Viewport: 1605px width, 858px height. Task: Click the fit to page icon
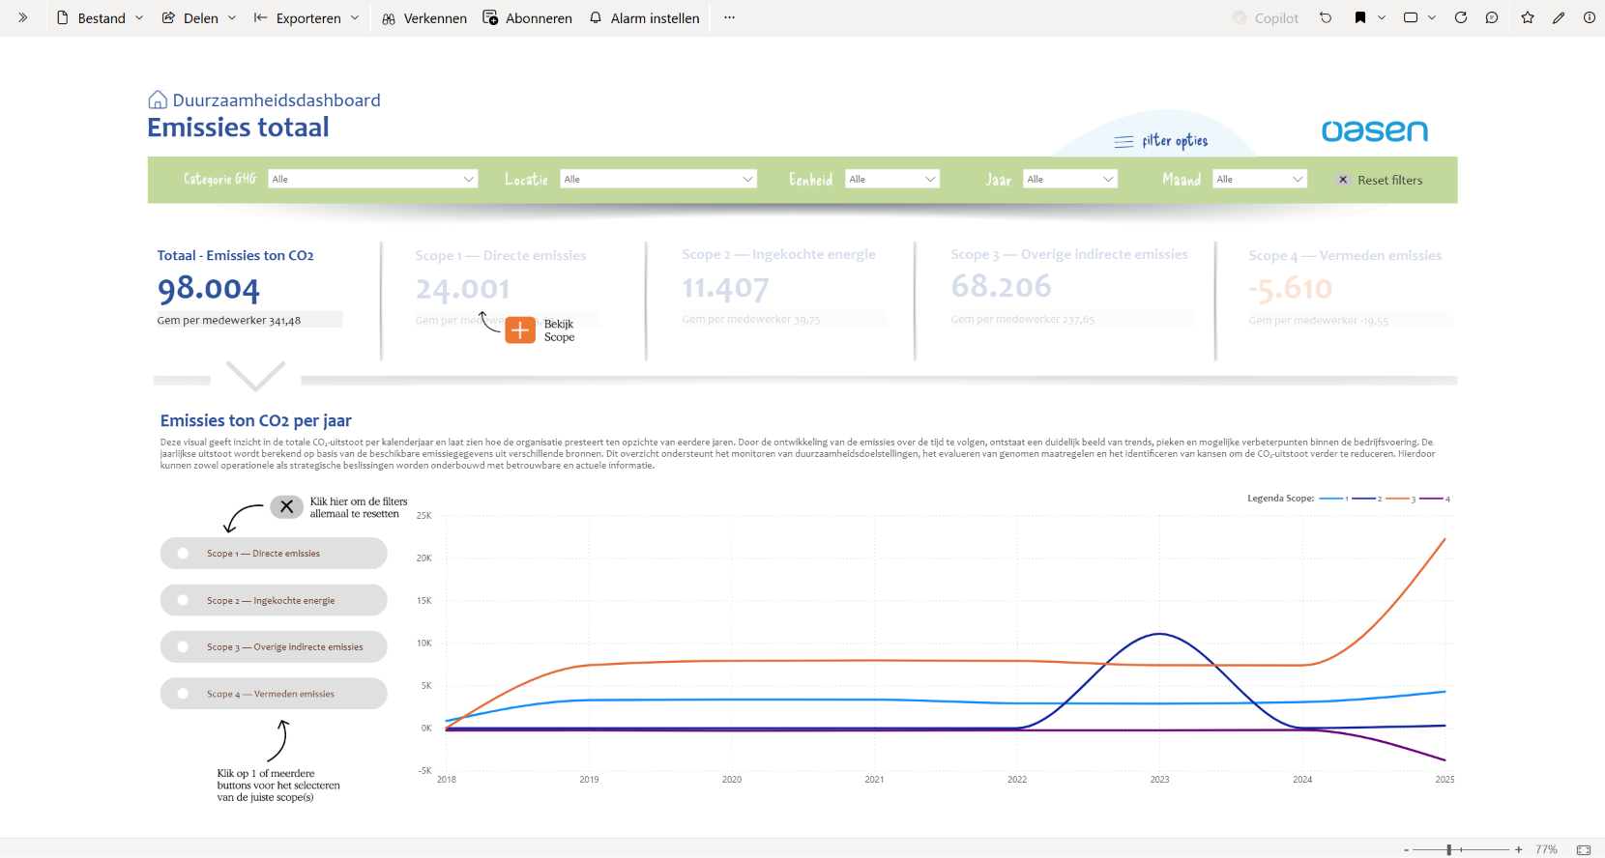point(1584,849)
